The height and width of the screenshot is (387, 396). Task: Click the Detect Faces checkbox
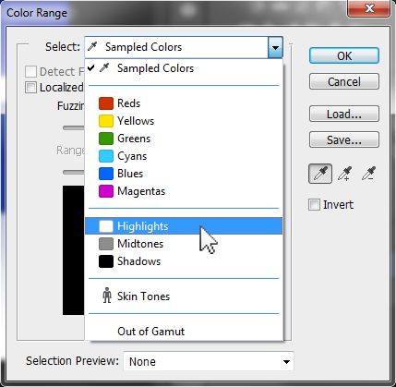point(30,72)
